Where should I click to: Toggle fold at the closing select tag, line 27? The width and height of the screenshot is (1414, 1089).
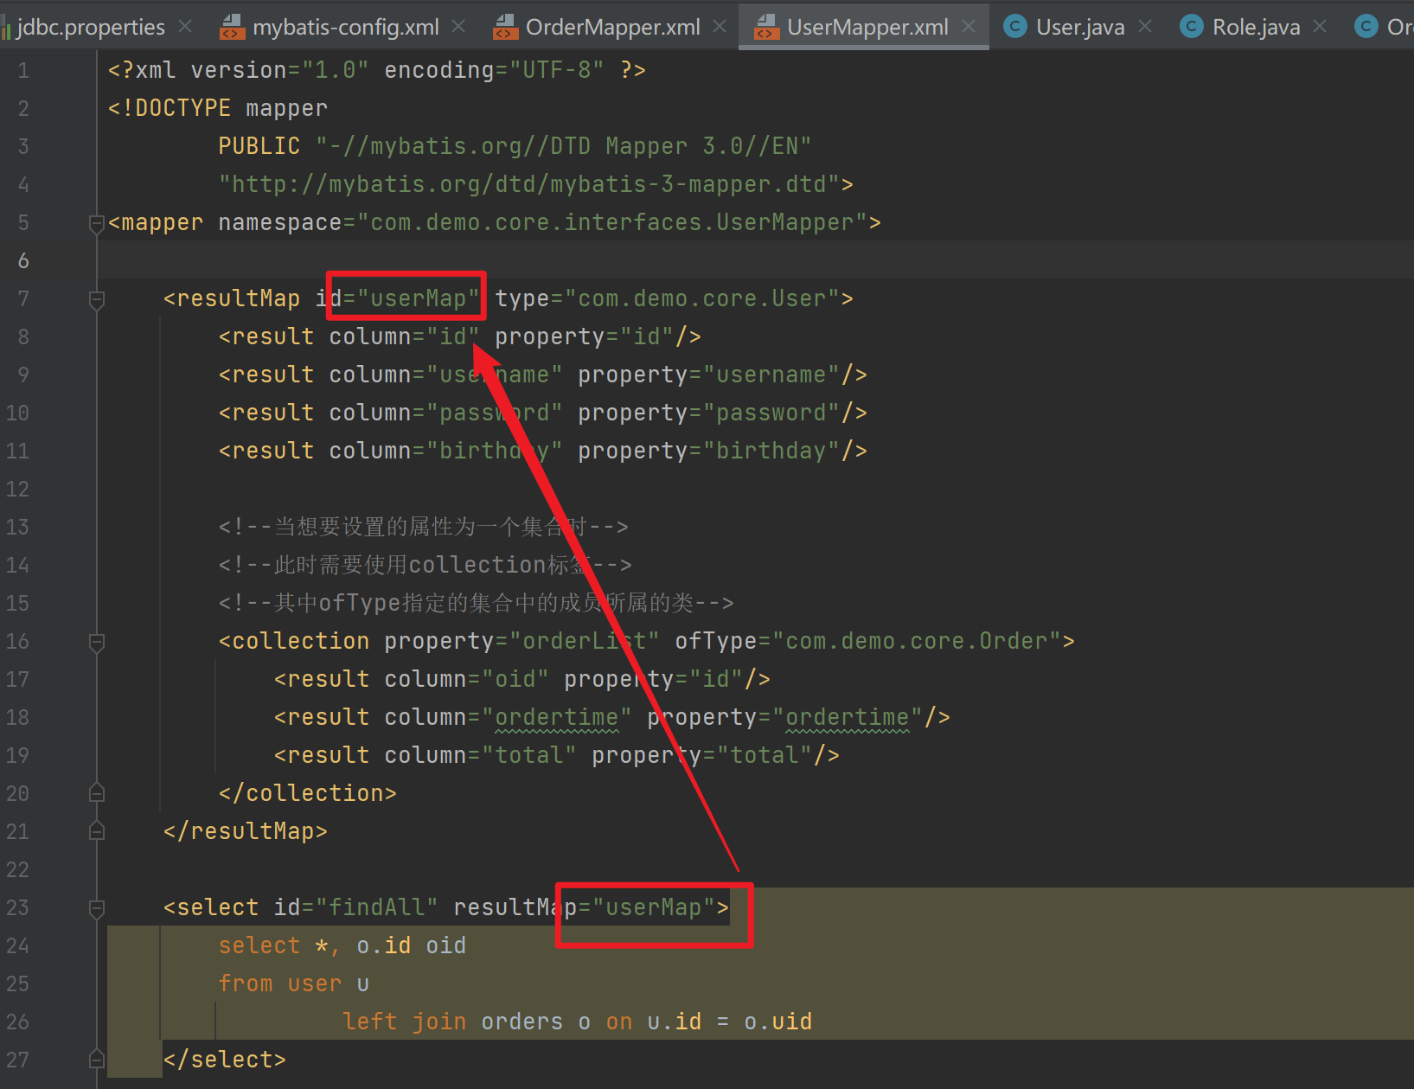point(97,1060)
